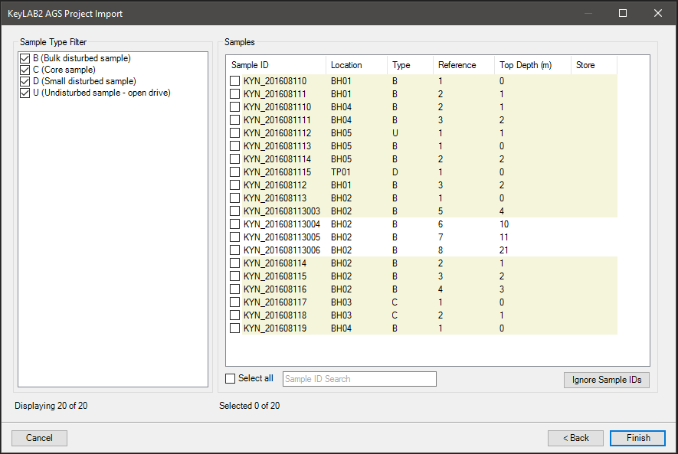Toggle the D (Small disturbed sample) filter

pyautogui.click(x=25, y=81)
